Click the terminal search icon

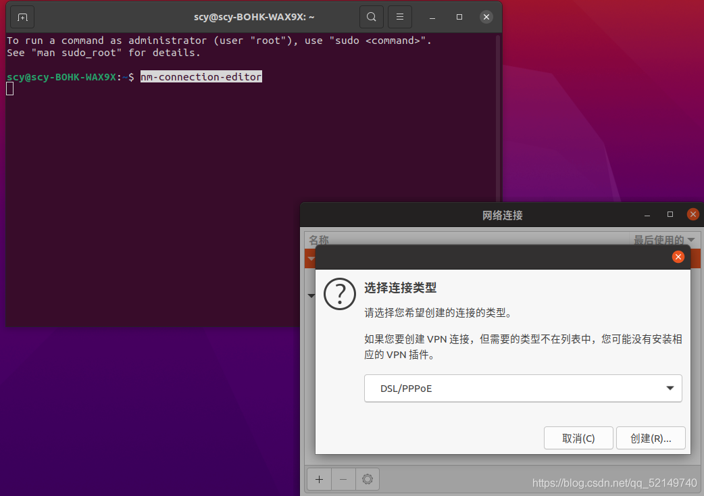point(372,17)
